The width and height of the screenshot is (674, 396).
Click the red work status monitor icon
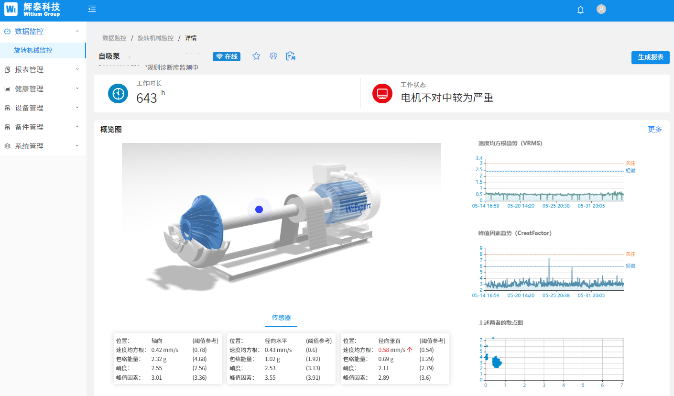pyautogui.click(x=382, y=93)
